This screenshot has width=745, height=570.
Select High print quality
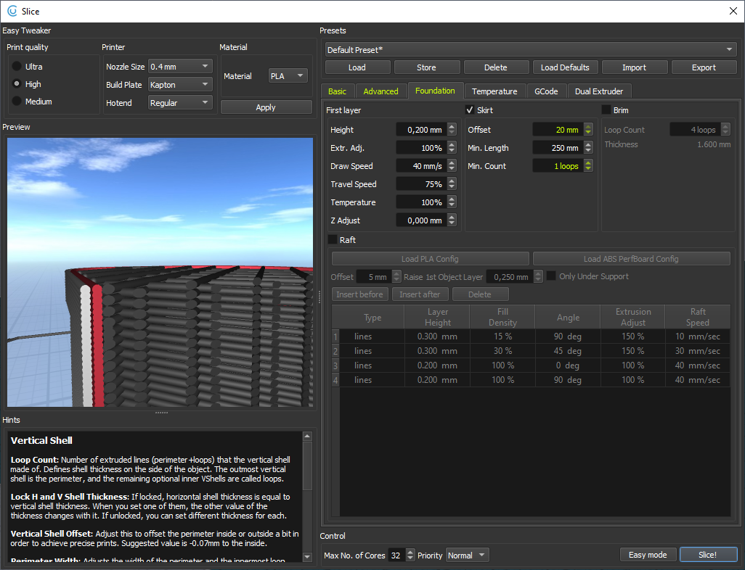[x=17, y=83]
